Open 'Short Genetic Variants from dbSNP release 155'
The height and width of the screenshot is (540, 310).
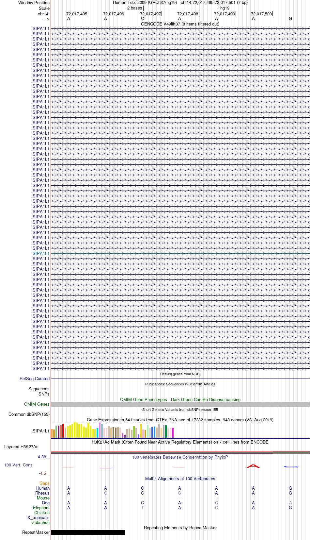pyautogui.click(x=180, y=410)
